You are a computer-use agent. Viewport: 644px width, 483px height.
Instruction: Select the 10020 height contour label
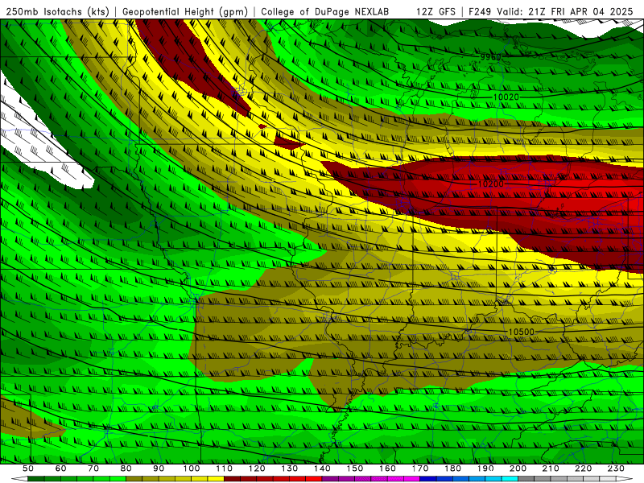click(506, 97)
